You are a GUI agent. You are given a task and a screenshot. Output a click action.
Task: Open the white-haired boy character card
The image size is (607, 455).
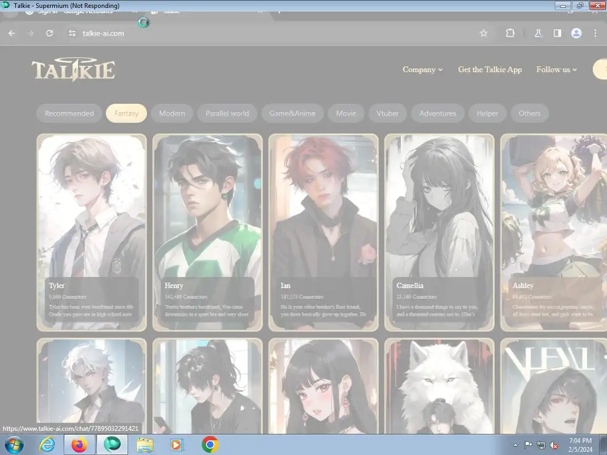click(x=92, y=385)
